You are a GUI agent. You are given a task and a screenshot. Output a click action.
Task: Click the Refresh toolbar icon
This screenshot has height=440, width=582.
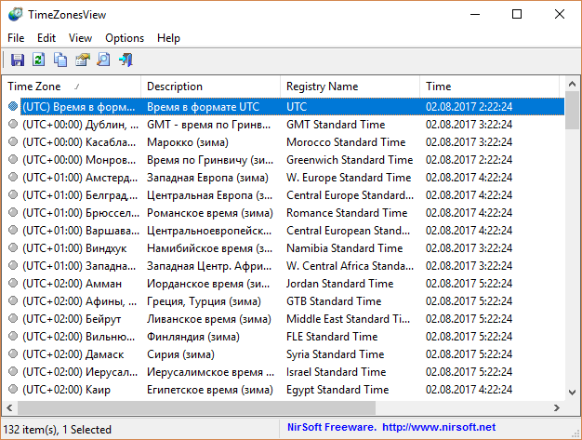pos(39,60)
